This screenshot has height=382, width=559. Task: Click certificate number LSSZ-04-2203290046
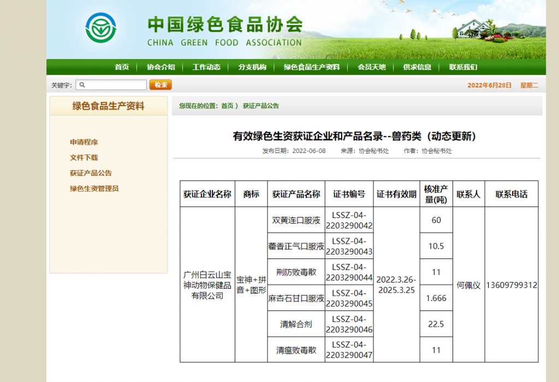(349, 324)
